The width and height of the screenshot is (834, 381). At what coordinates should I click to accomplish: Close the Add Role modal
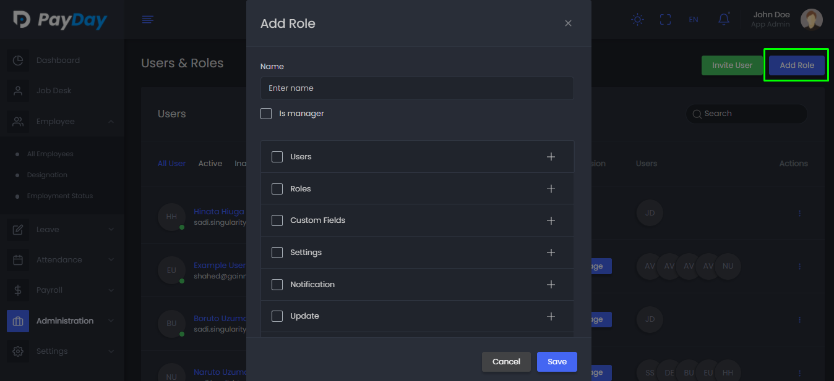point(568,23)
